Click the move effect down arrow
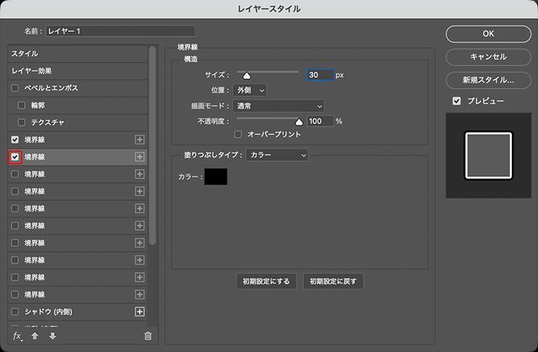538x352 pixels. [x=52, y=336]
